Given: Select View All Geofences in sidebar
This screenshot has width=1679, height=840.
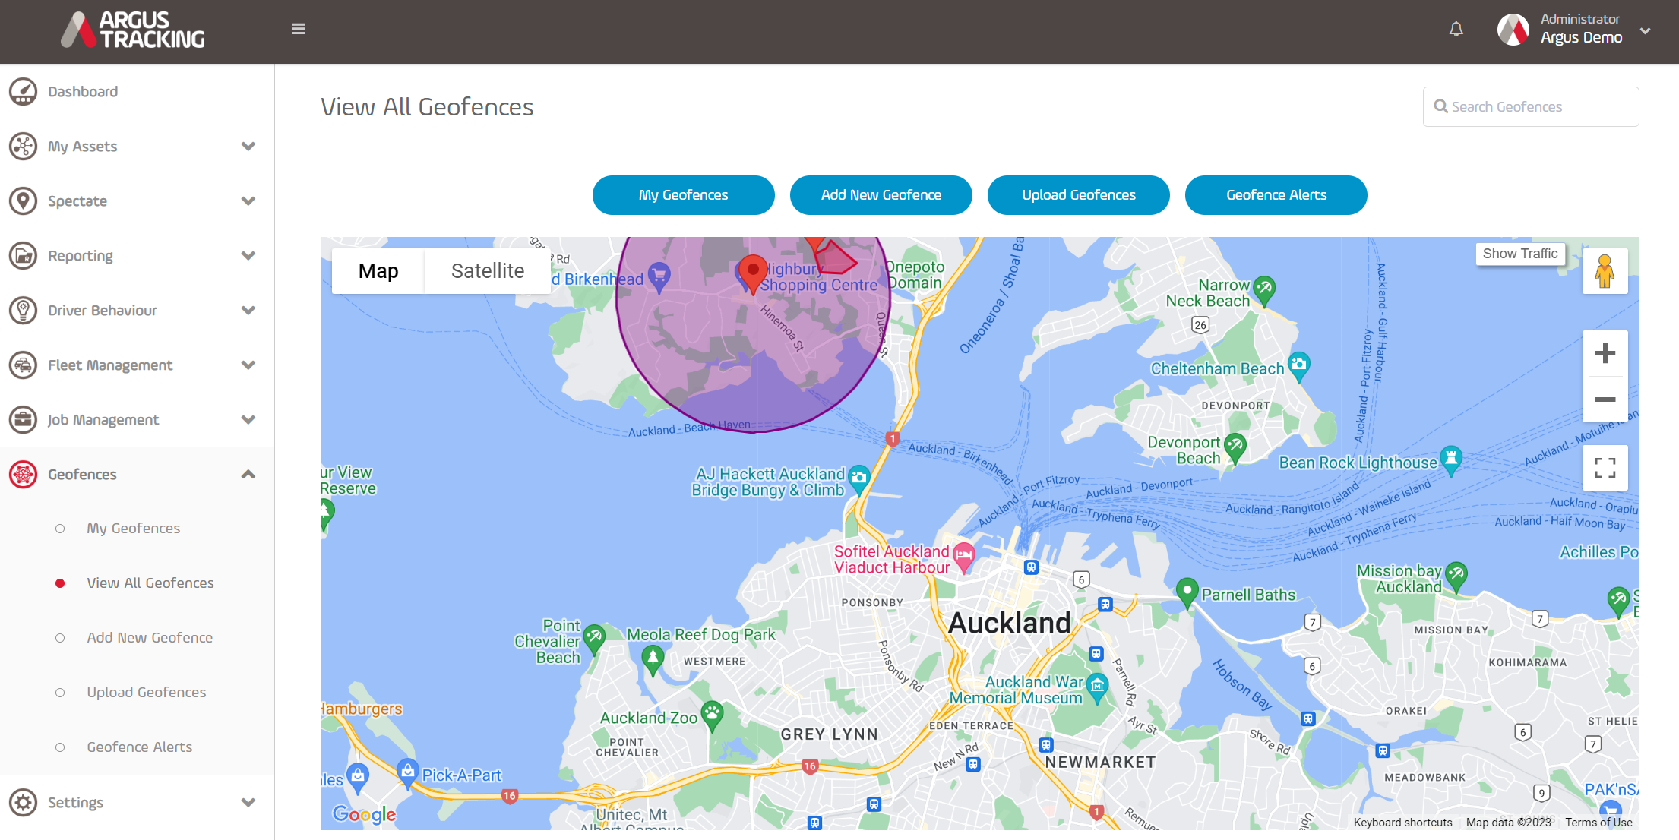Looking at the screenshot, I should [x=150, y=583].
